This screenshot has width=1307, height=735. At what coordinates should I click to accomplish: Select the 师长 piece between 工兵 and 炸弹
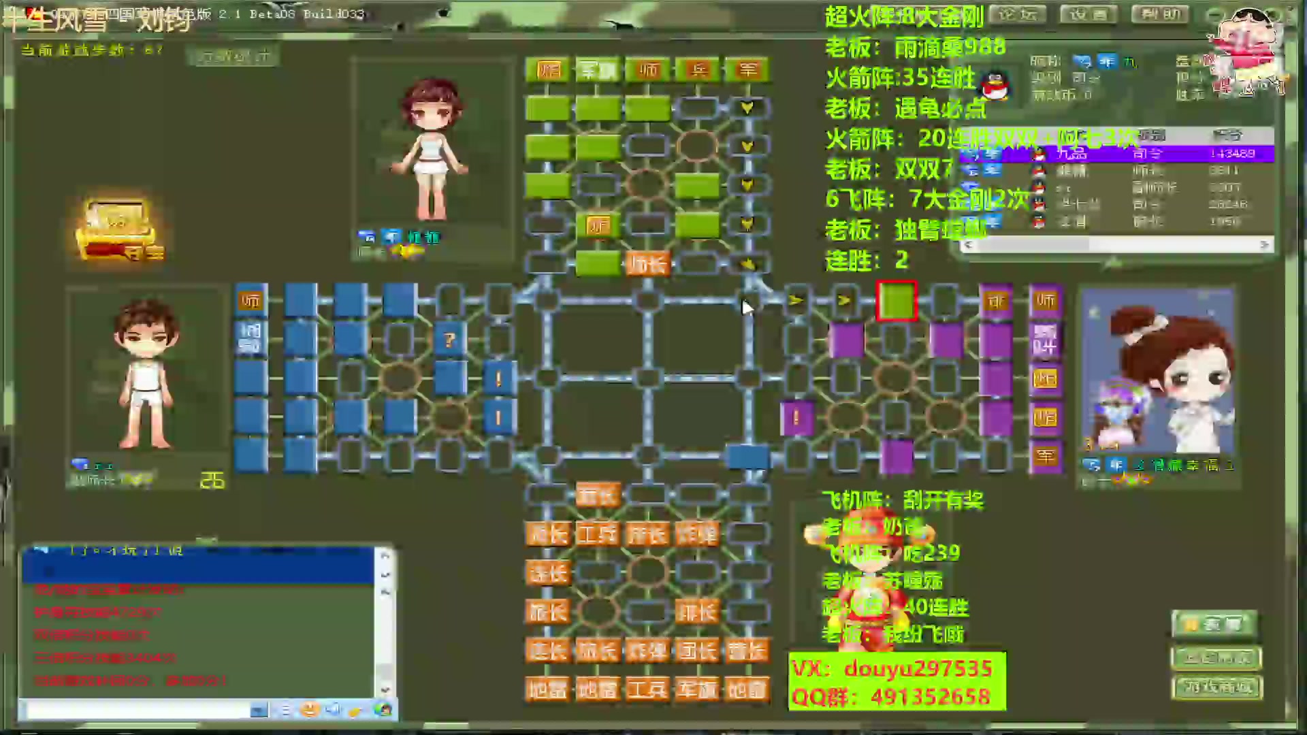647,534
